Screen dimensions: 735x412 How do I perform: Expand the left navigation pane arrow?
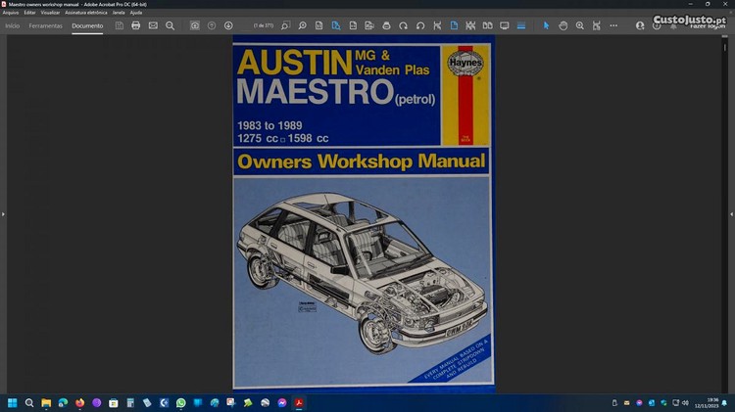(x=3, y=213)
